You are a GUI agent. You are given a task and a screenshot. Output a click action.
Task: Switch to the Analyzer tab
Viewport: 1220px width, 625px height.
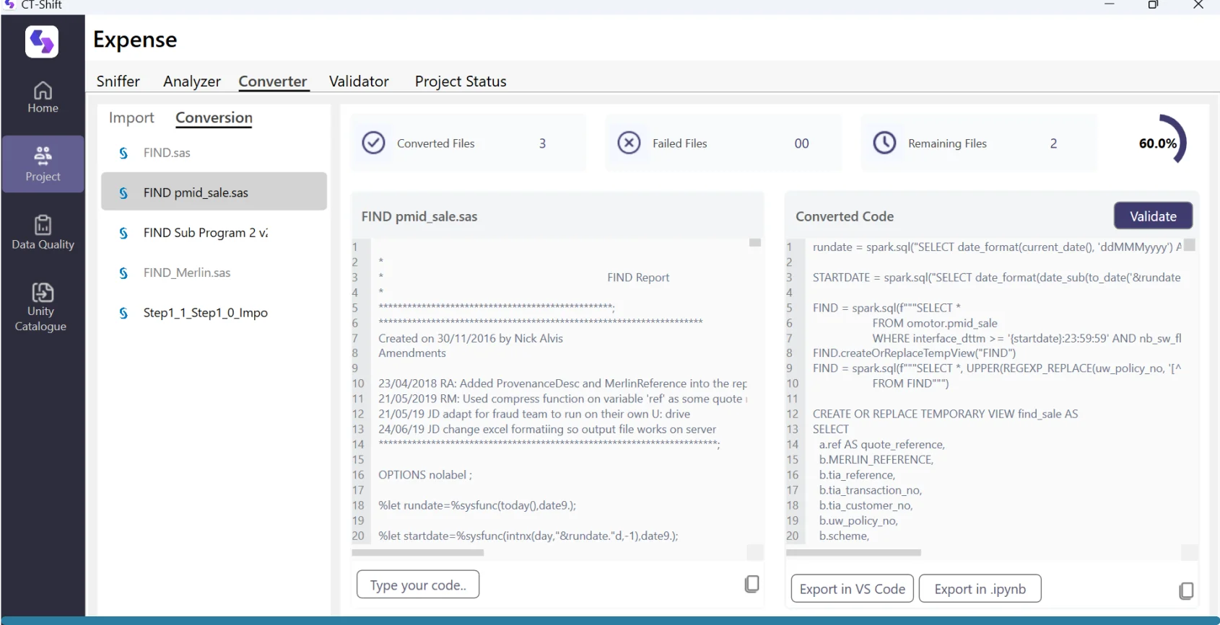[192, 81]
